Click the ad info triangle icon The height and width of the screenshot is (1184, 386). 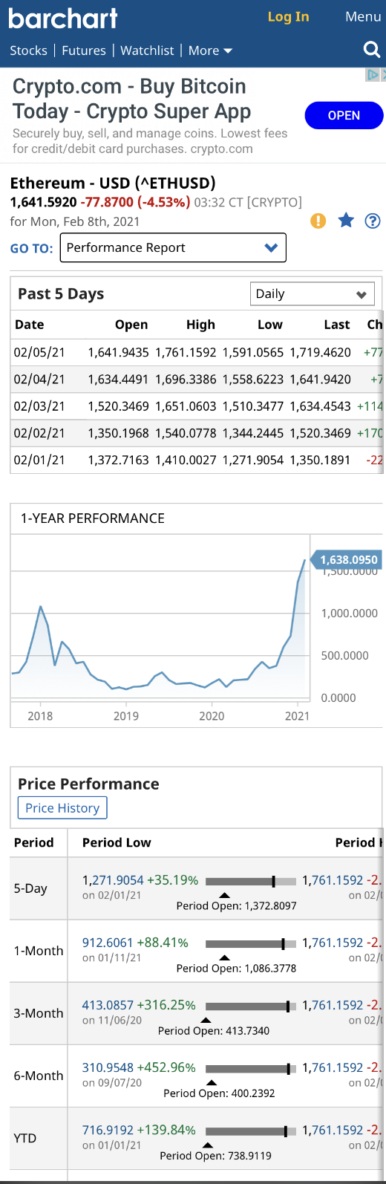click(372, 74)
